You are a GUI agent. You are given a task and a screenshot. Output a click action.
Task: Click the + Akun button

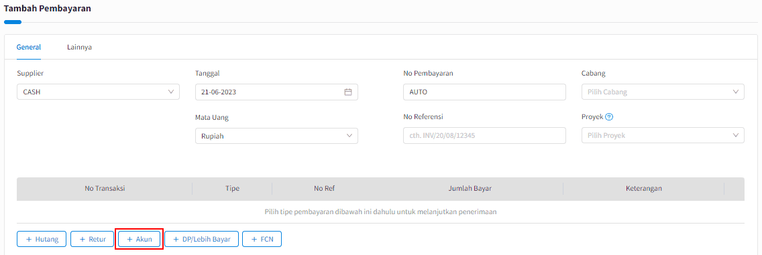tap(139, 239)
